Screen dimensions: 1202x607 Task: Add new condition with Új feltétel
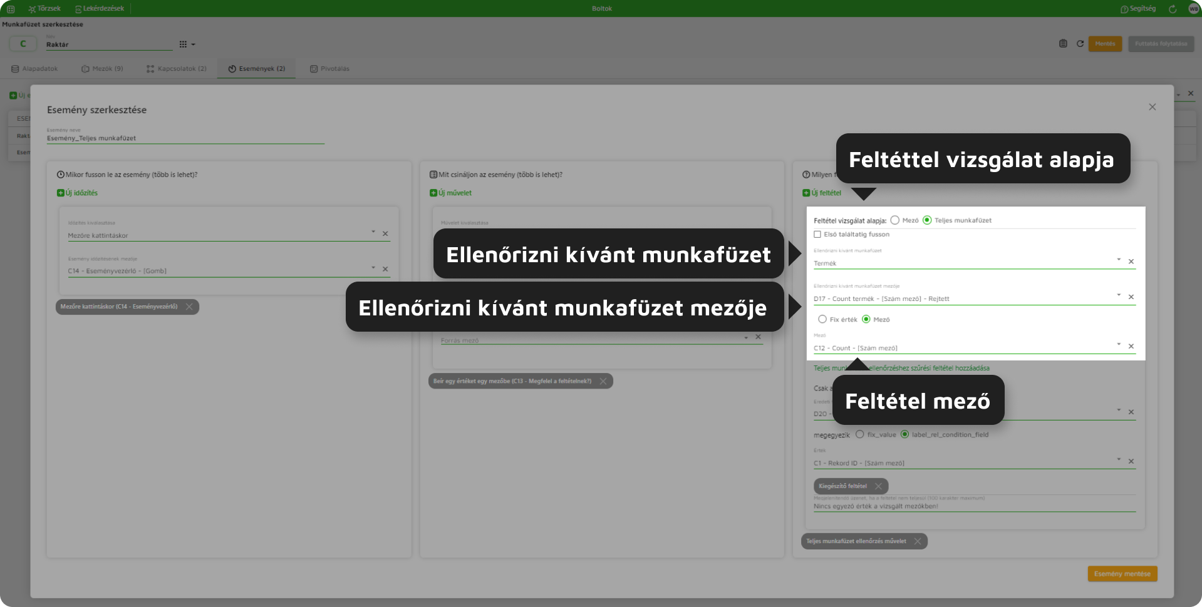(822, 193)
